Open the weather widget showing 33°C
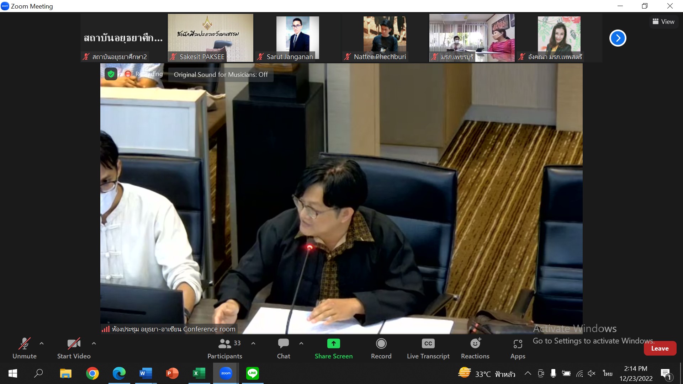Viewport: 683px width, 384px height. coord(486,373)
